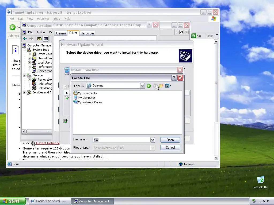Close the Install From Disk dialog

(180, 70)
